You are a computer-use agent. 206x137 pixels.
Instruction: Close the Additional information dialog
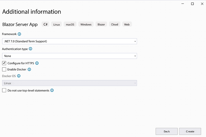(x=202, y=4)
